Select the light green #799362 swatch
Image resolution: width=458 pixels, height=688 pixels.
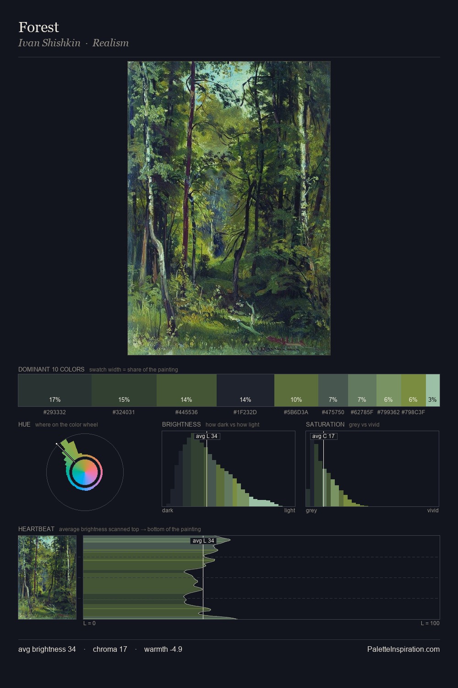click(389, 390)
